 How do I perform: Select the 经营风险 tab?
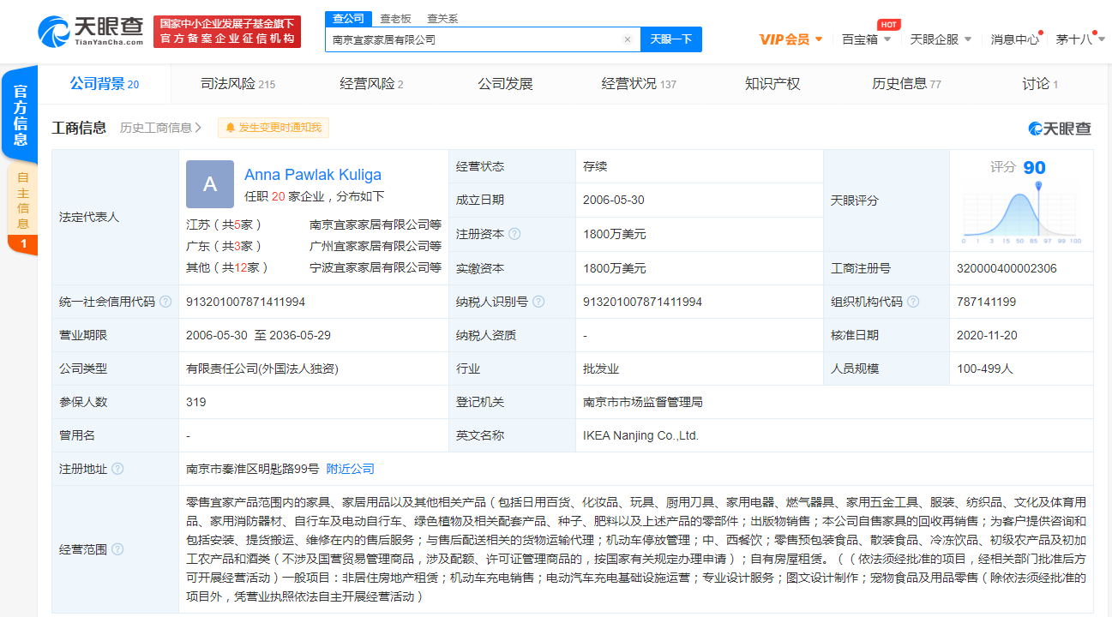point(371,84)
